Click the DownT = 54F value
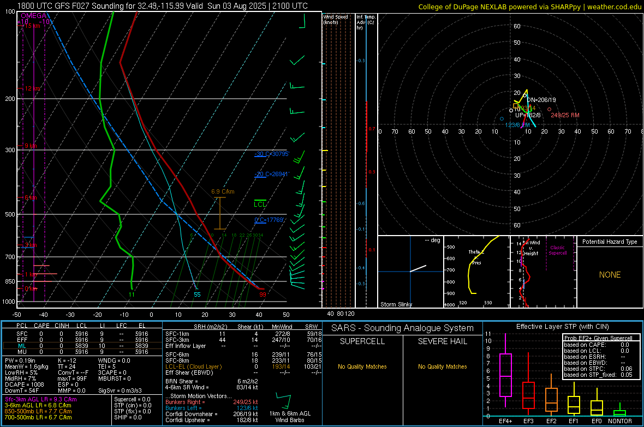The image size is (644, 427). click(x=22, y=390)
